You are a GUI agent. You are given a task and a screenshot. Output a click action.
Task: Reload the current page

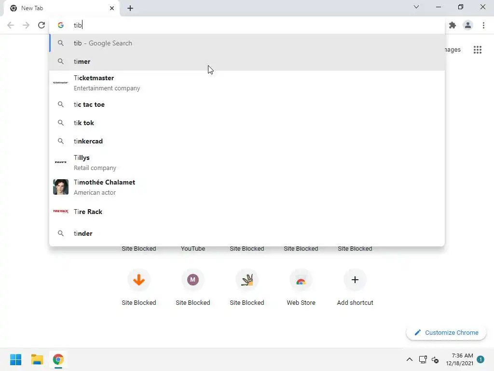(x=41, y=25)
